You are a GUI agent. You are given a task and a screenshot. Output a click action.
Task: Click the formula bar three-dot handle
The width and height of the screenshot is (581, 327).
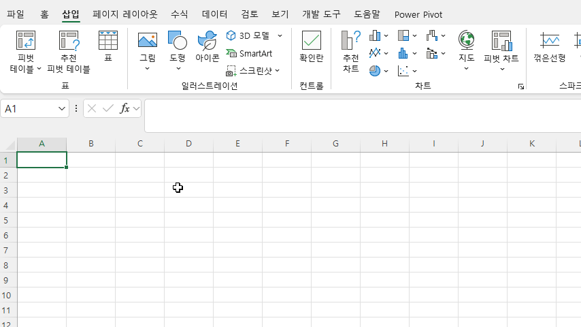(76, 108)
